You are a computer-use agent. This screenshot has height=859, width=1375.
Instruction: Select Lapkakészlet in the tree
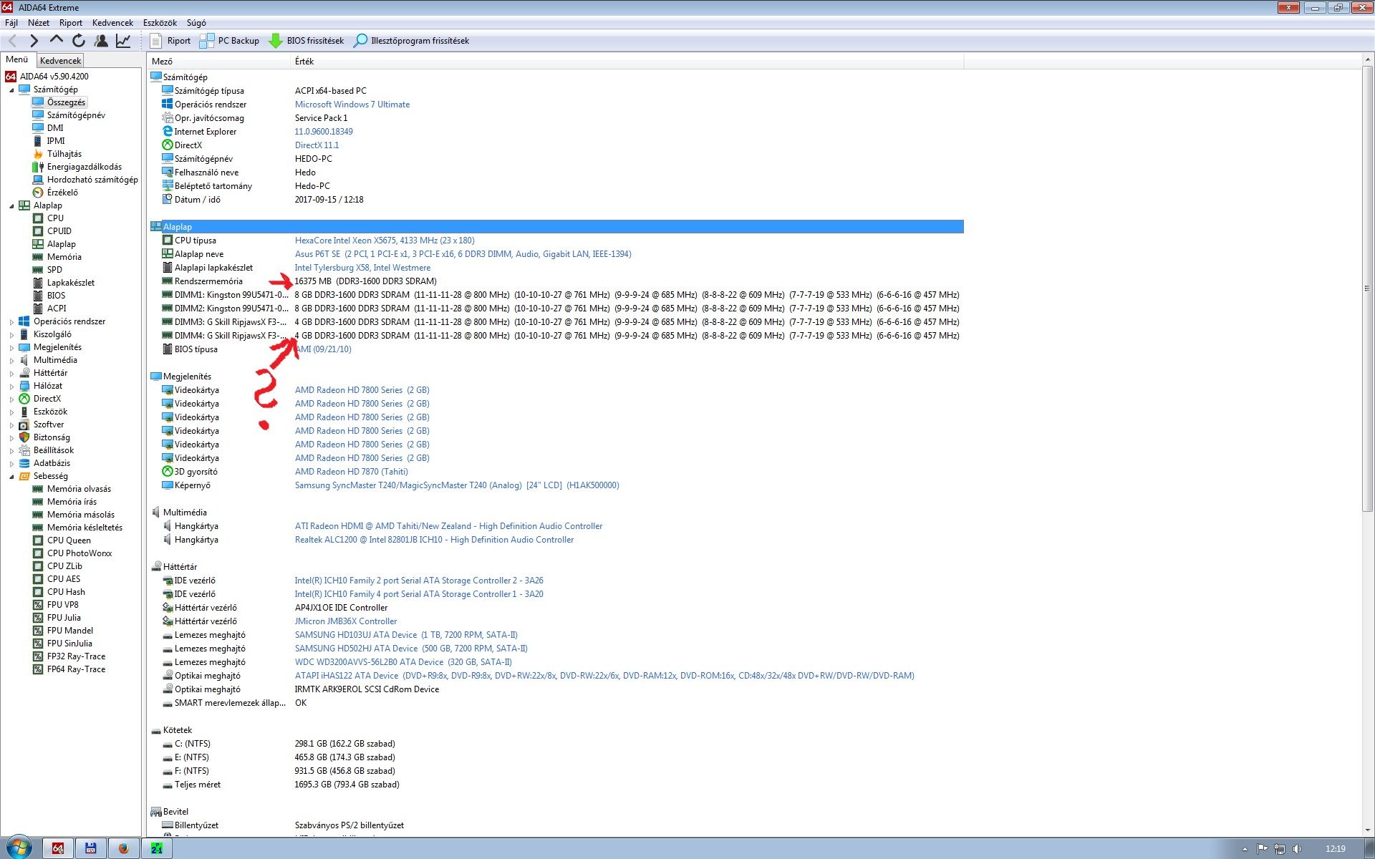pos(71,283)
